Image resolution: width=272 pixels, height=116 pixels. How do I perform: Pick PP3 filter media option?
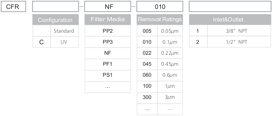tap(107, 42)
